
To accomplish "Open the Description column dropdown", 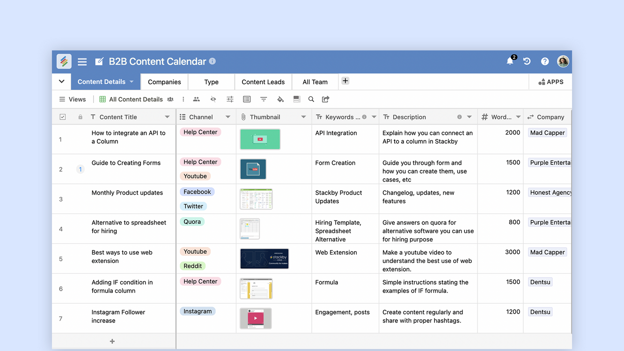I will (470, 117).
